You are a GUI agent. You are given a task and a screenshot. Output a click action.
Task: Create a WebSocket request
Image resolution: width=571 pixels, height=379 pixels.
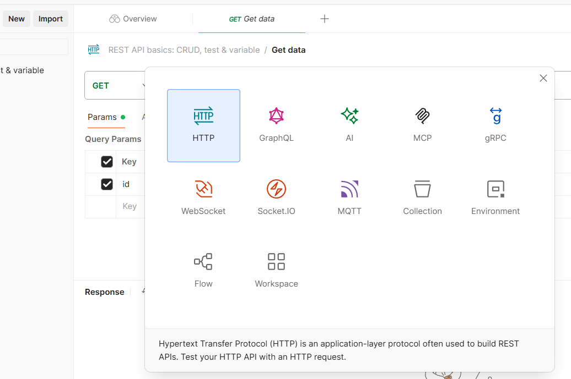pos(203,197)
